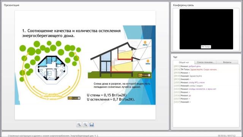Click the ТМ Титан label on the video

point(206,47)
